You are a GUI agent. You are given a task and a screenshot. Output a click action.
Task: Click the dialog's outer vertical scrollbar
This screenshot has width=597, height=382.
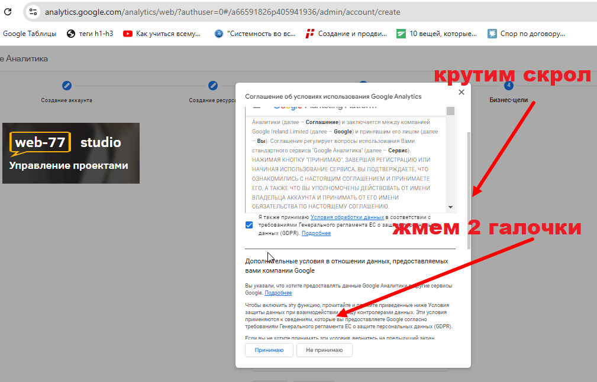click(x=469, y=190)
